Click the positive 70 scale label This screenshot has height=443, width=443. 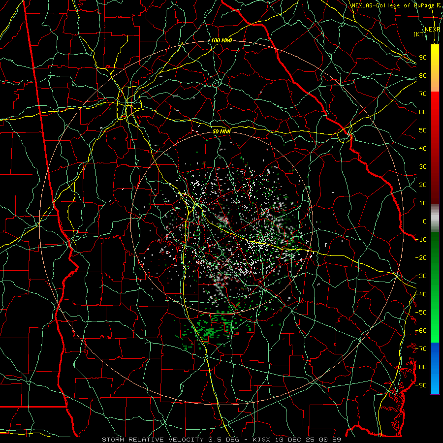pos(423,94)
